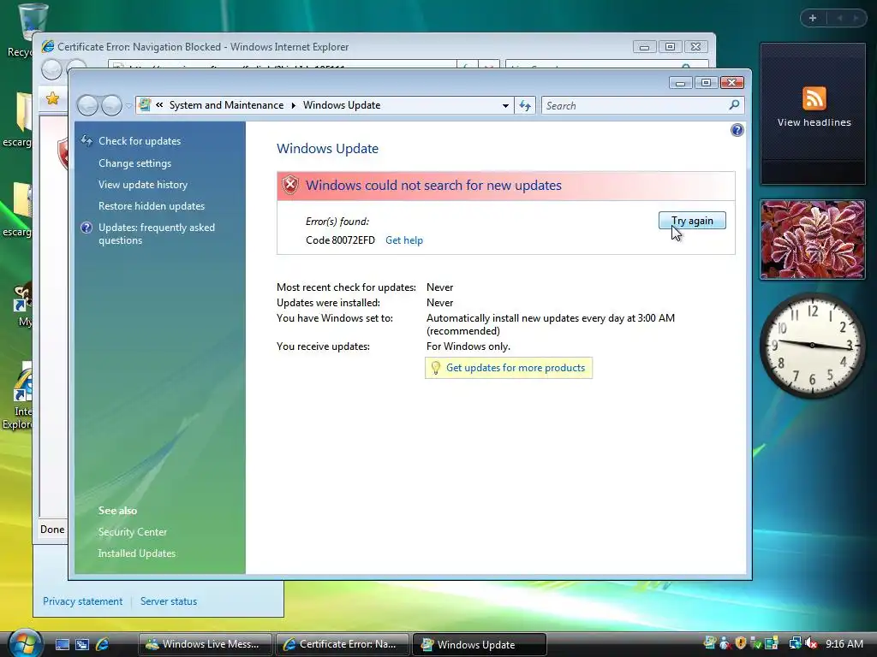Click the security shield tray icon

click(741, 643)
